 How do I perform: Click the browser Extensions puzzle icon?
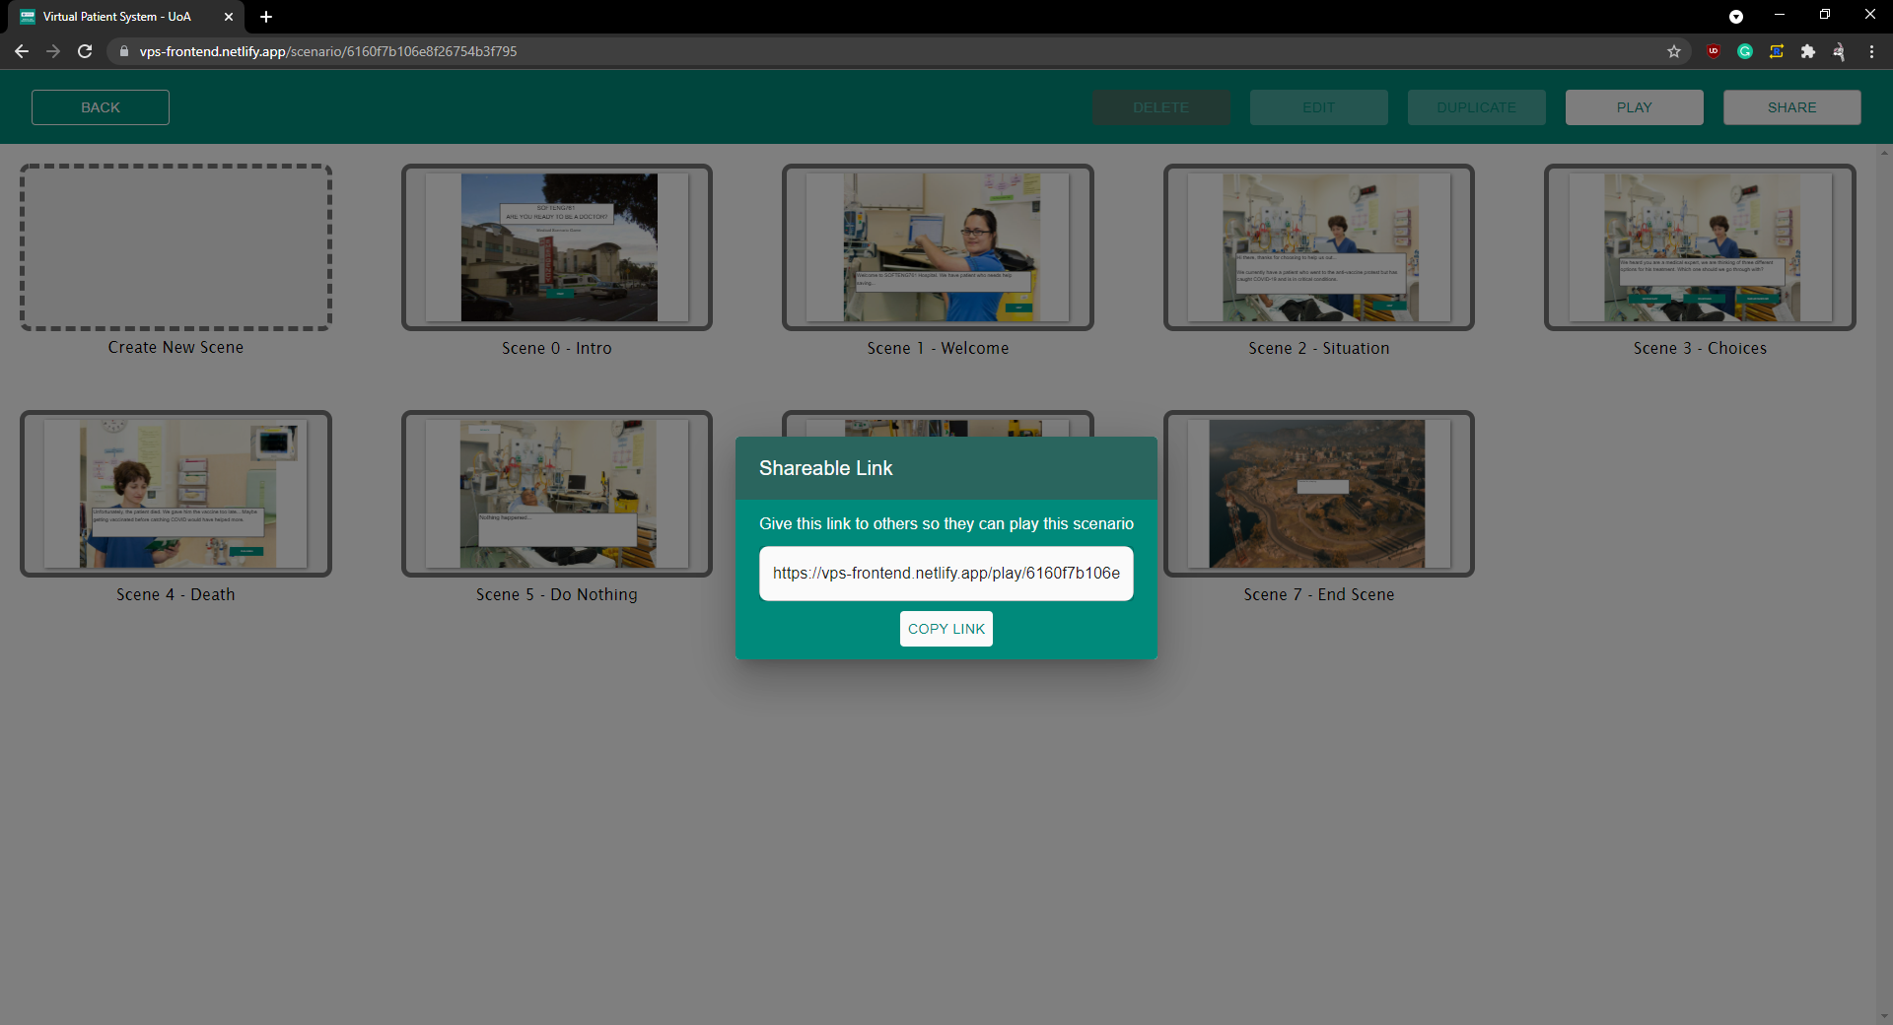pyautogui.click(x=1808, y=51)
